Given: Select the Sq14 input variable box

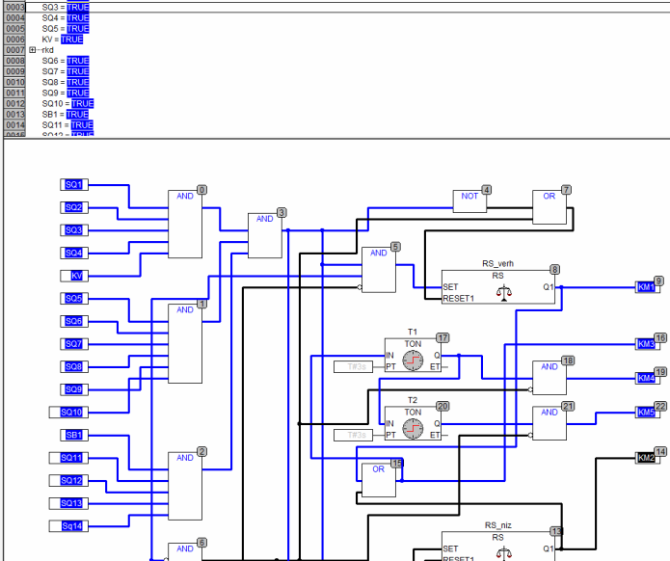Looking at the screenshot, I should [68, 526].
